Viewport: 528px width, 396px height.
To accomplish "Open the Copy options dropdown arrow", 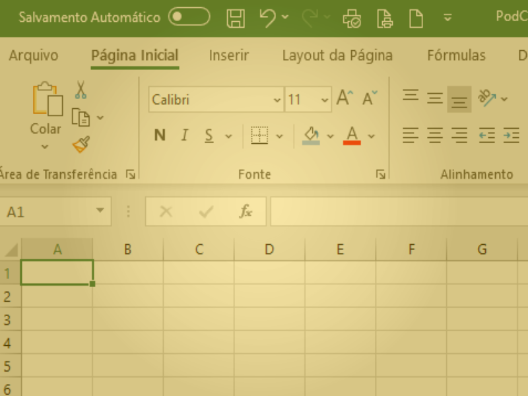I will [x=100, y=117].
